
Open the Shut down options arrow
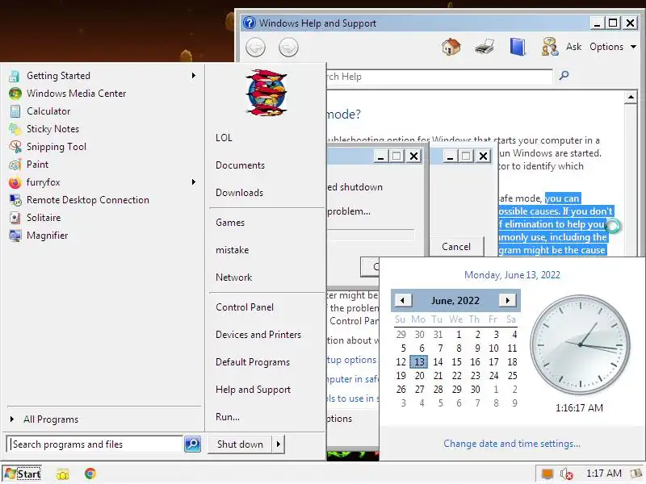(x=279, y=444)
